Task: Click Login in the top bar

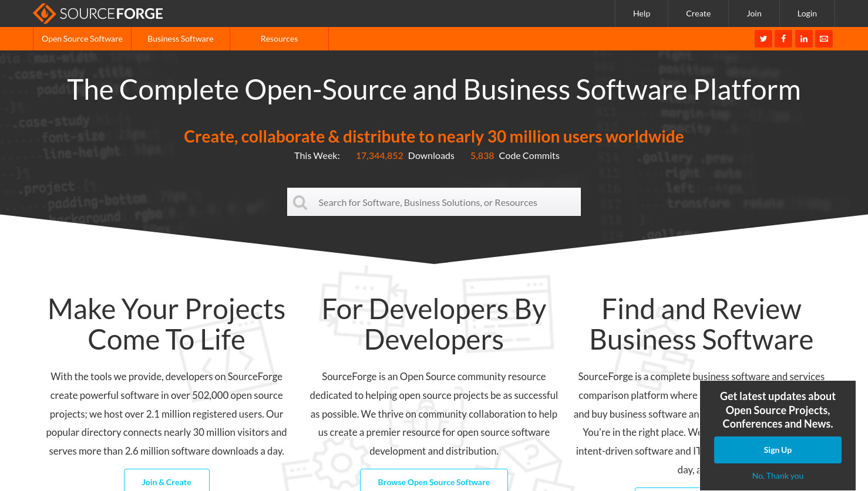Action: tap(807, 13)
